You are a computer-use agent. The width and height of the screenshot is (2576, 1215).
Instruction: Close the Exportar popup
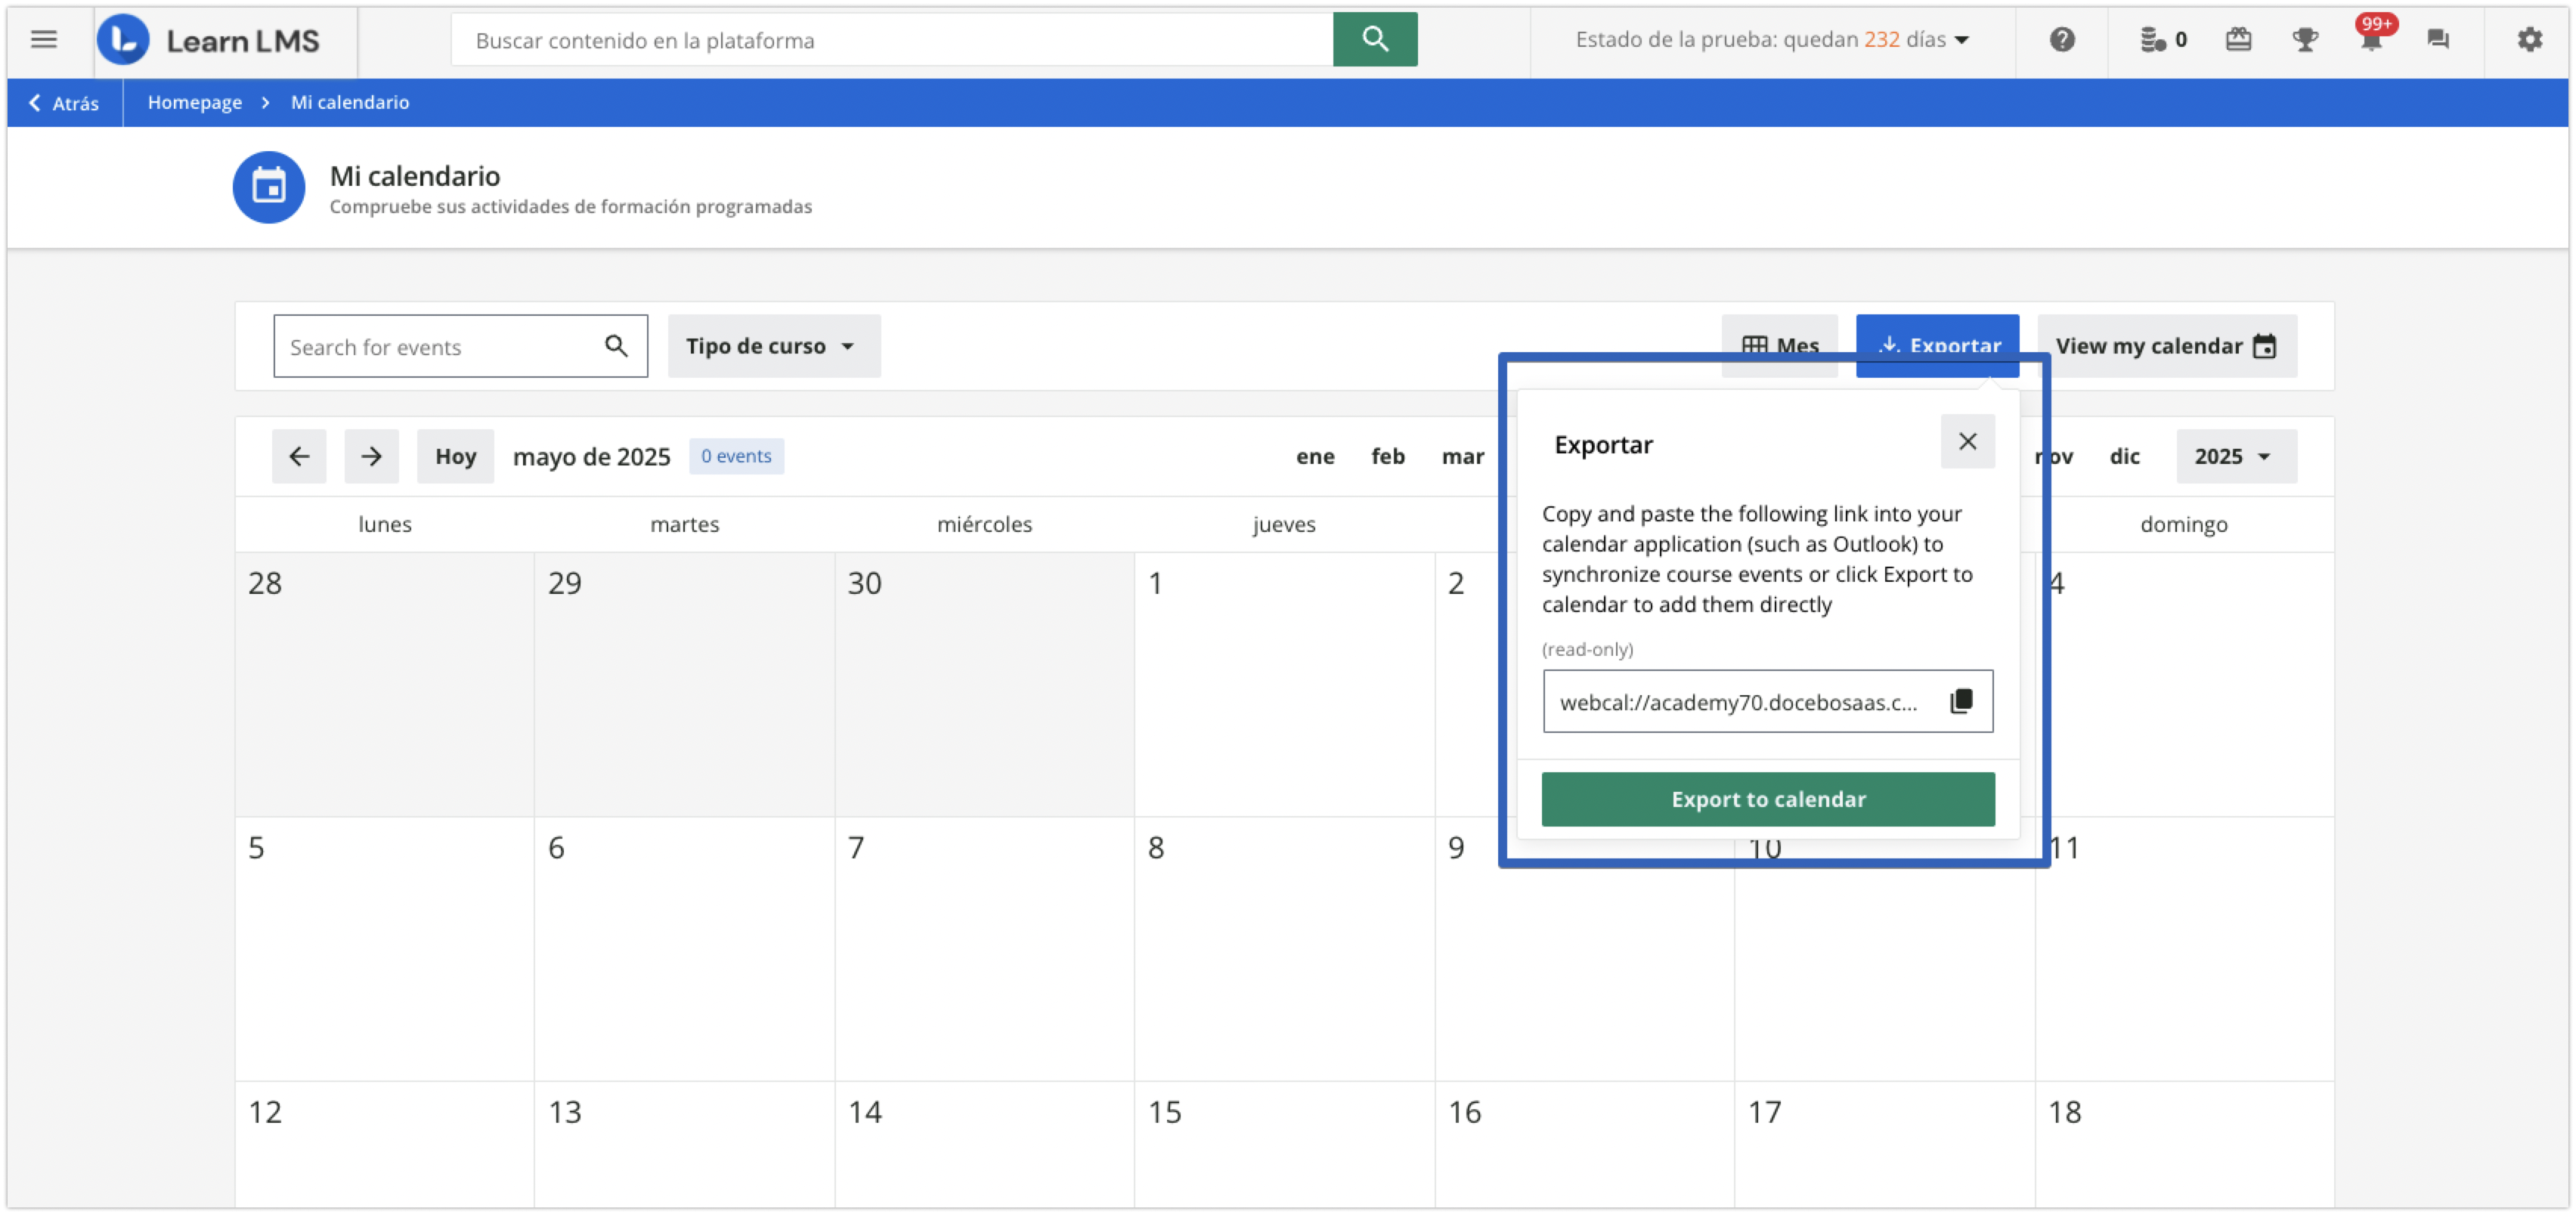1967,441
